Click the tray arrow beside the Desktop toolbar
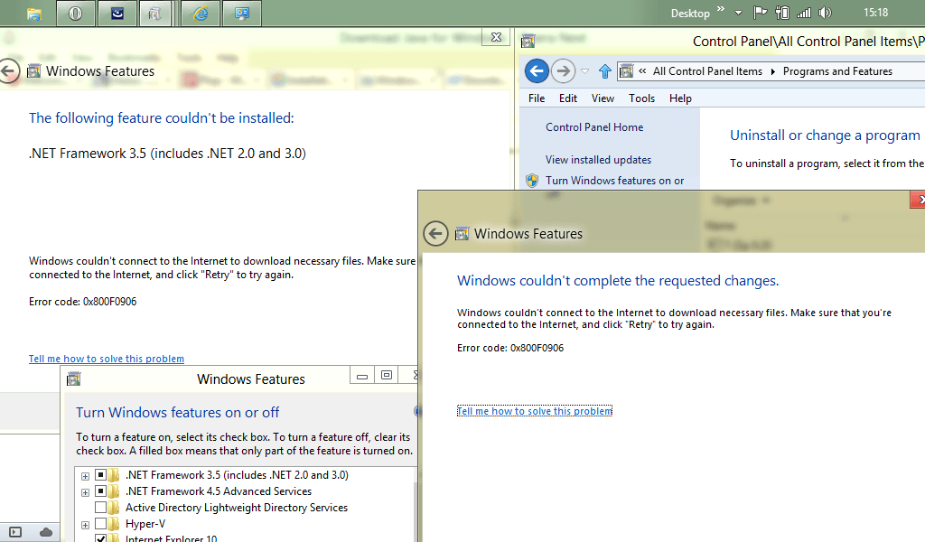Image resolution: width=925 pixels, height=542 pixels. click(738, 13)
